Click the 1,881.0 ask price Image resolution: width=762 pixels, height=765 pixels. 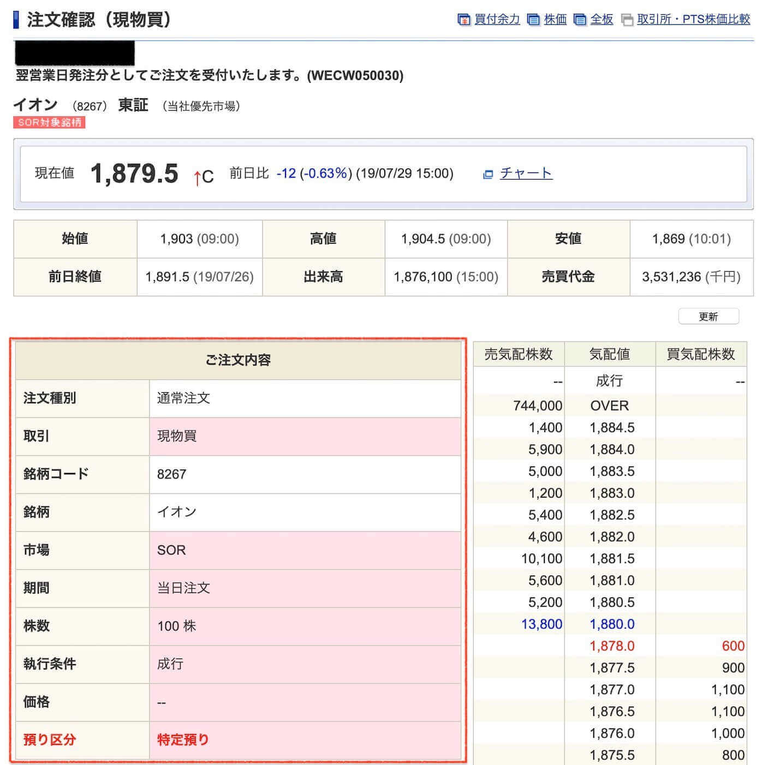point(612,581)
